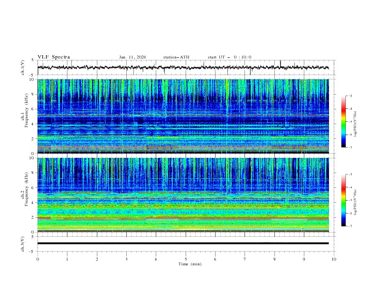
Task: Click time axis tick label "9"
Action: (304, 259)
